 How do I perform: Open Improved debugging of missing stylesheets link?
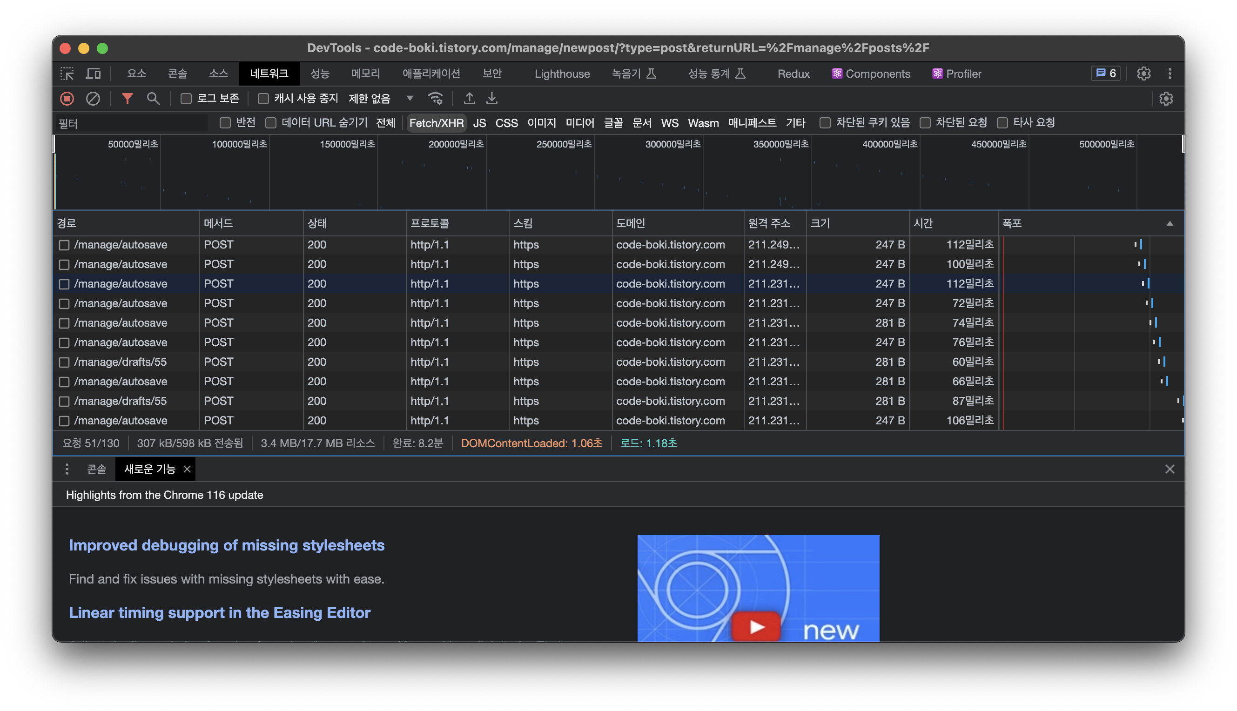[x=227, y=545]
